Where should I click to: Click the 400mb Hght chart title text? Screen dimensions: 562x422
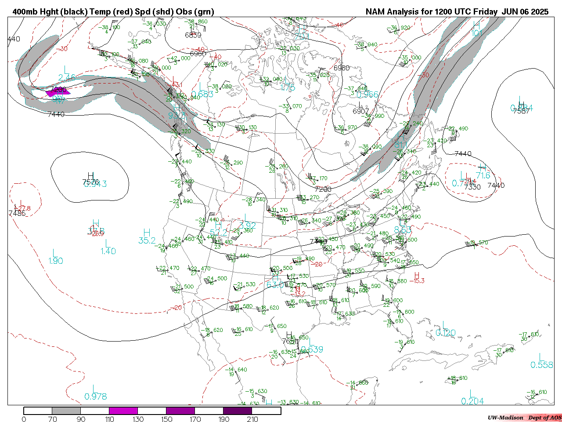[113, 12]
